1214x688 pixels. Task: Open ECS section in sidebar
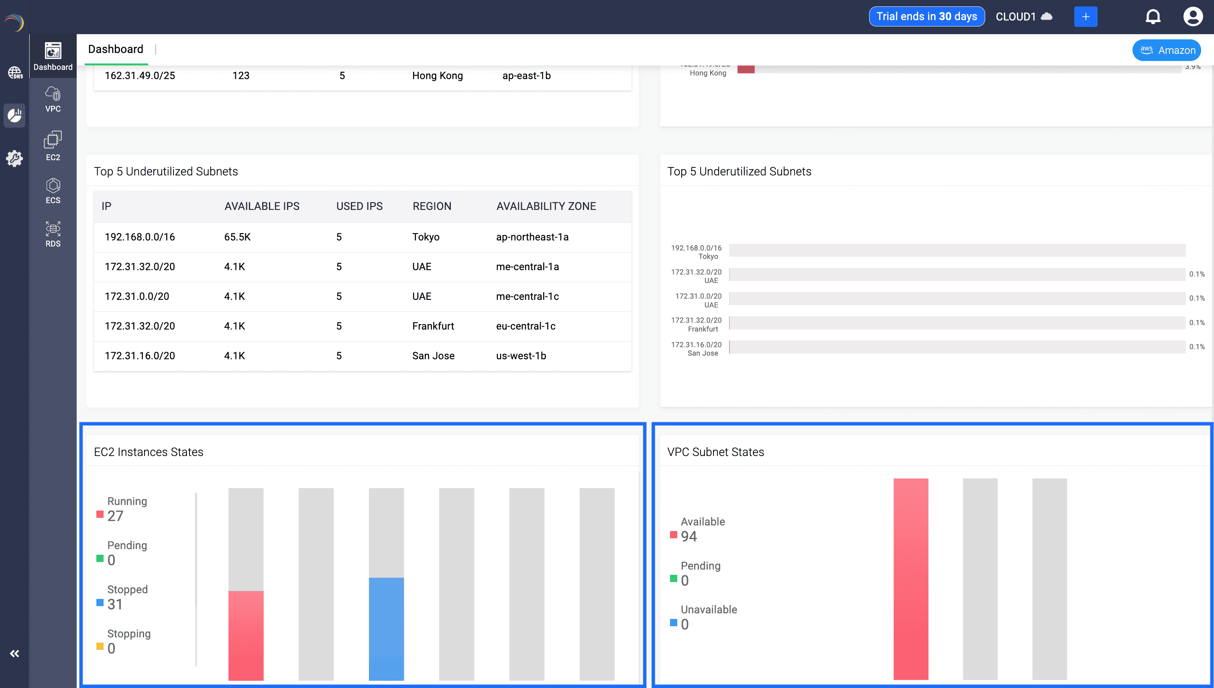click(x=53, y=190)
